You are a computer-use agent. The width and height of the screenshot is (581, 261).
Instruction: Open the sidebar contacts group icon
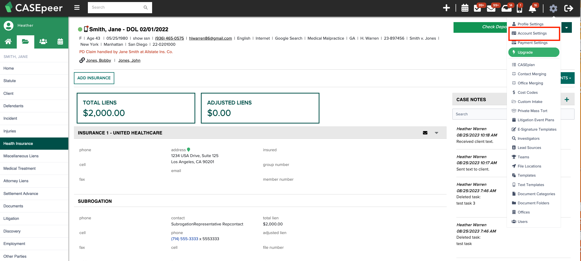tap(43, 41)
